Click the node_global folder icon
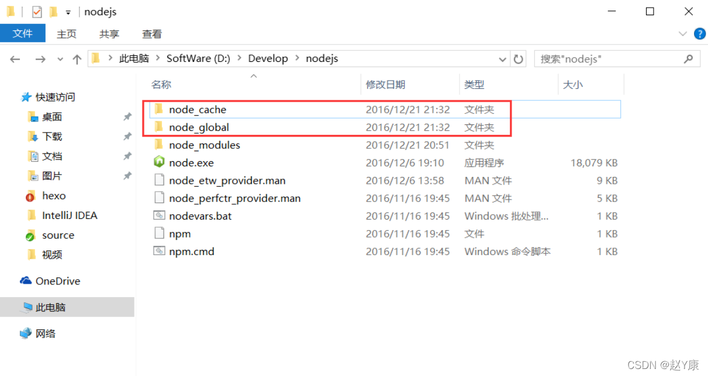 click(x=158, y=127)
